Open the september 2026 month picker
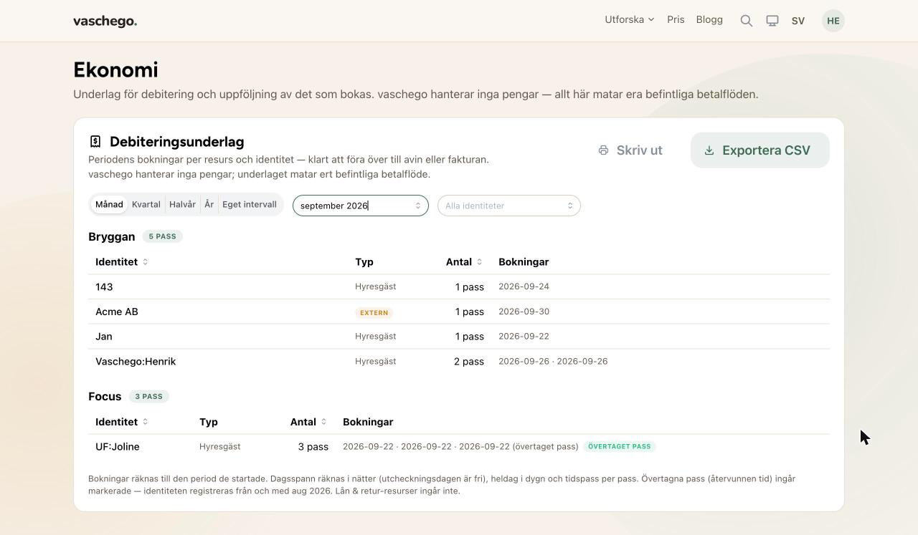 (x=361, y=206)
